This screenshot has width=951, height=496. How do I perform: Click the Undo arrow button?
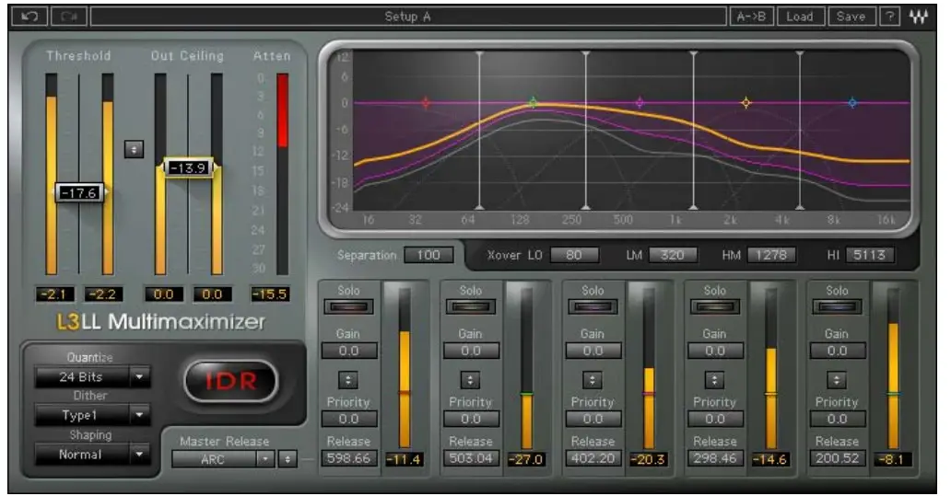pyautogui.click(x=29, y=17)
